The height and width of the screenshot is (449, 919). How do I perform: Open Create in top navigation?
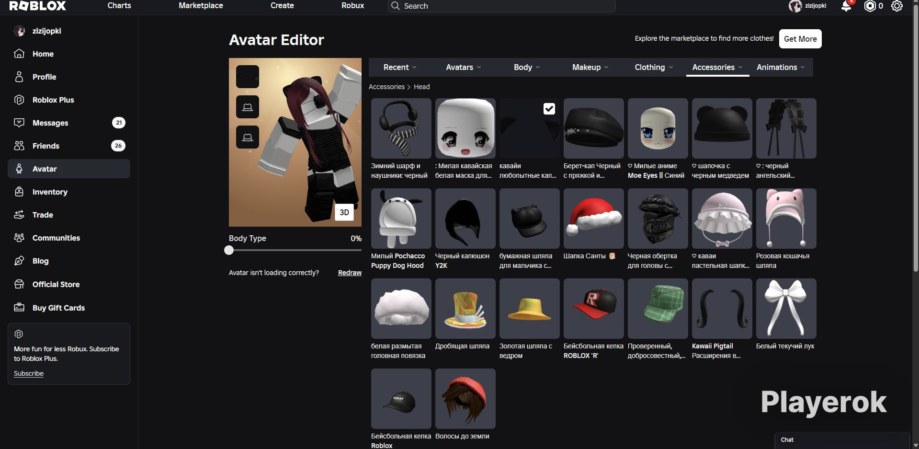coord(282,6)
